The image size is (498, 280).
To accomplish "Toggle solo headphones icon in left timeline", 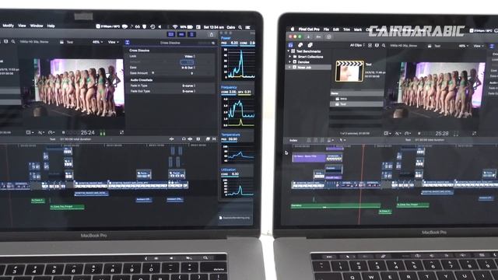I will (184, 139).
